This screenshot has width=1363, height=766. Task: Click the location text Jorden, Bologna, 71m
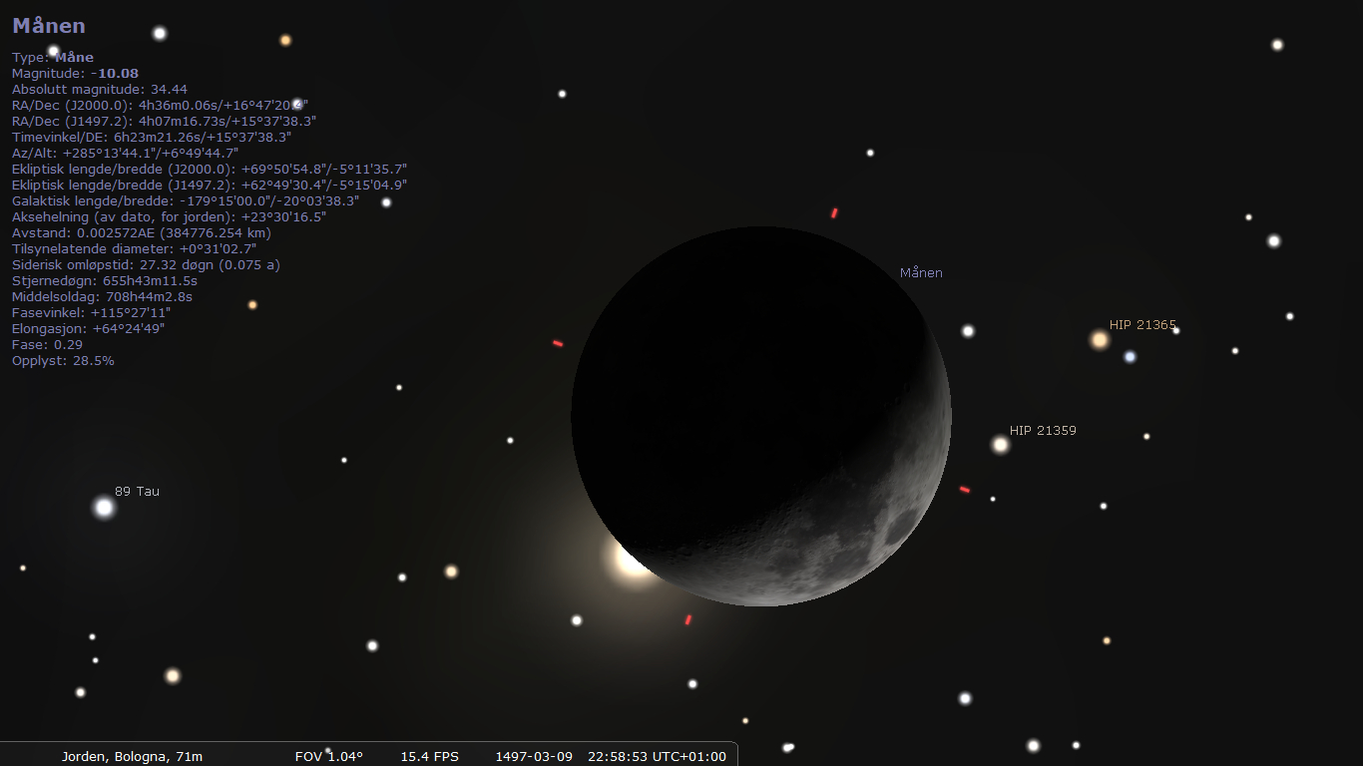pos(132,756)
